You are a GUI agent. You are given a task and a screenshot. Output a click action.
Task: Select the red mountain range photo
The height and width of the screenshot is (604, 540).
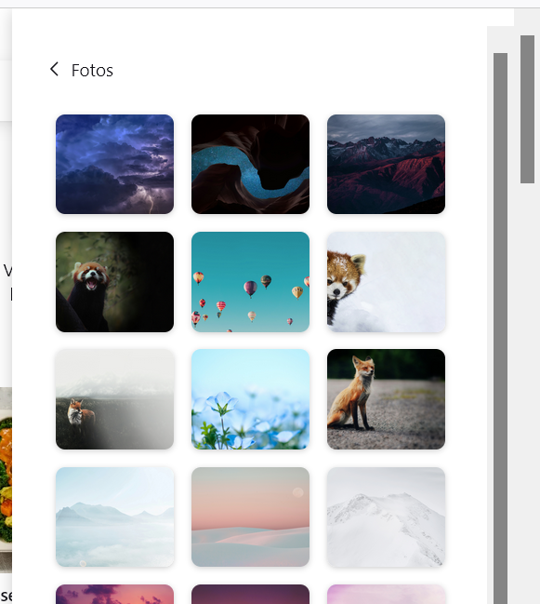(386, 164)
